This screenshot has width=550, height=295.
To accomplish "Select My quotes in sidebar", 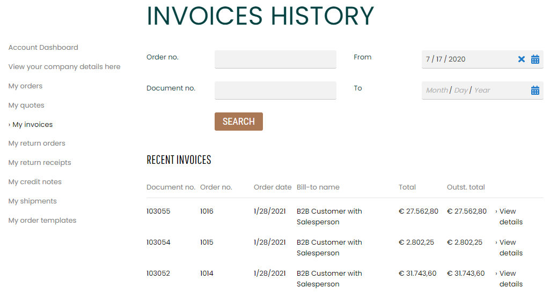I will click(x=26, y=105).
